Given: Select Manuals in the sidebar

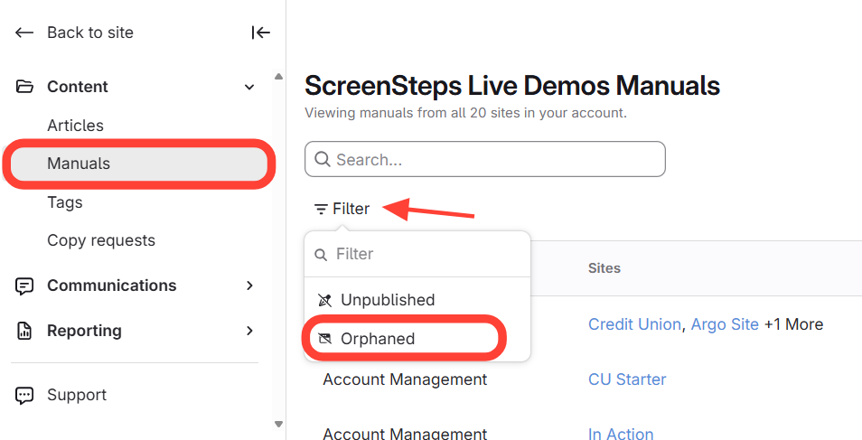Looking at the screenshot, I should (79, 164).
